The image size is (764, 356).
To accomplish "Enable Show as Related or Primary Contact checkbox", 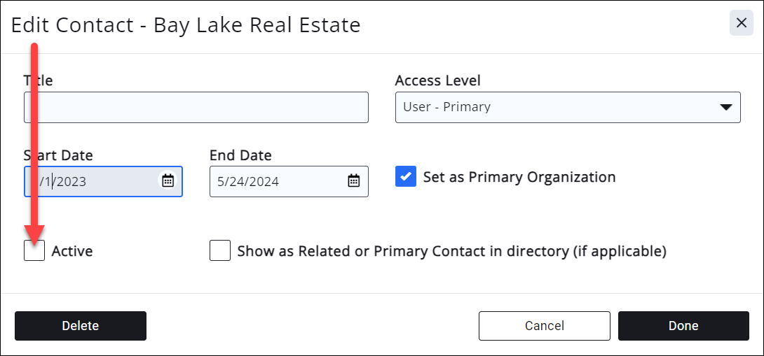I will click(220, 250).
